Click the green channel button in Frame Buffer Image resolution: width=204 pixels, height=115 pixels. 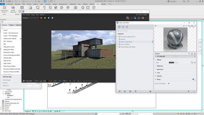[x=45, y=18]
